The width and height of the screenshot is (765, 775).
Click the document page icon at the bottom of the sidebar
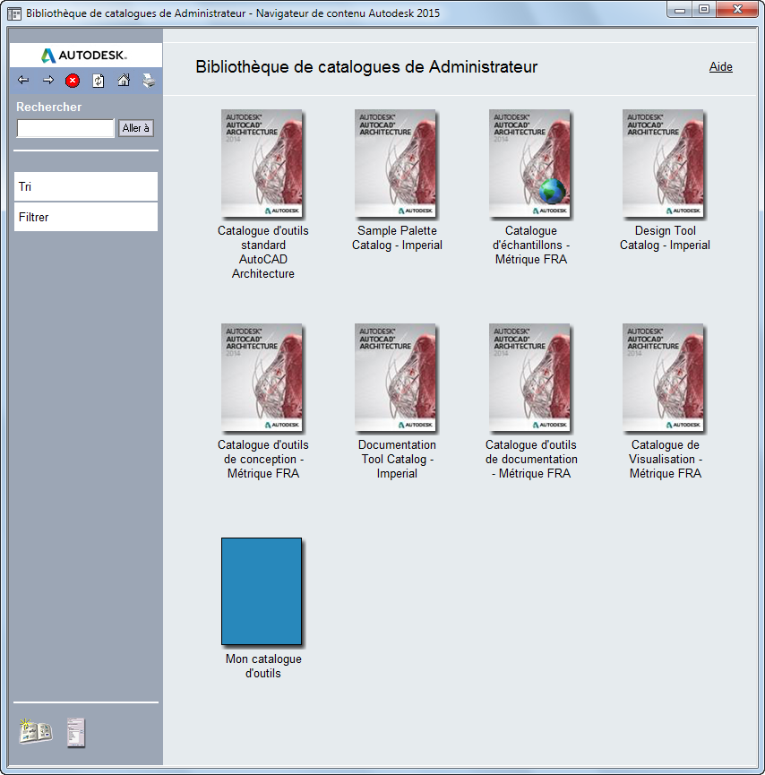click(x=76, y=732)
